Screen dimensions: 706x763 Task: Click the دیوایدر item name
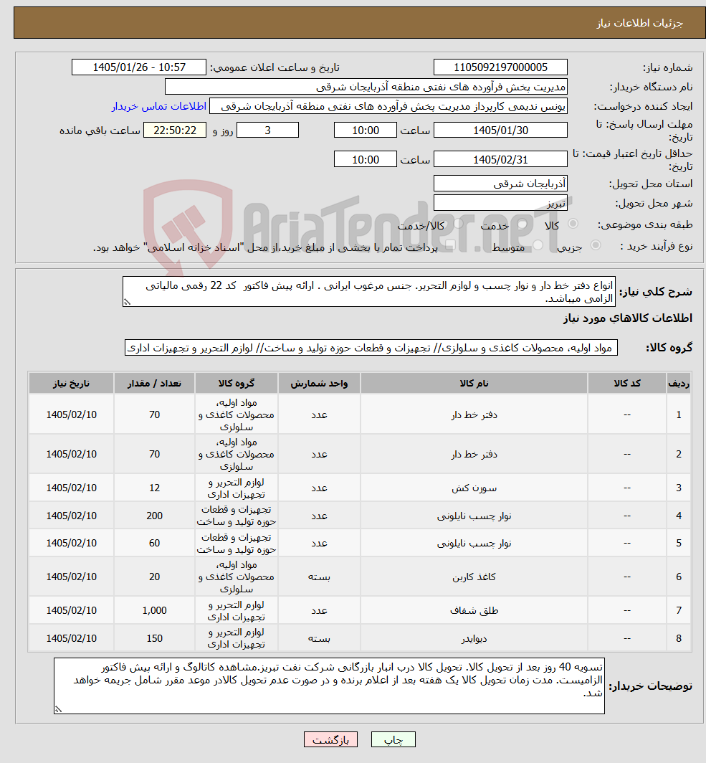tap(474, 638)
